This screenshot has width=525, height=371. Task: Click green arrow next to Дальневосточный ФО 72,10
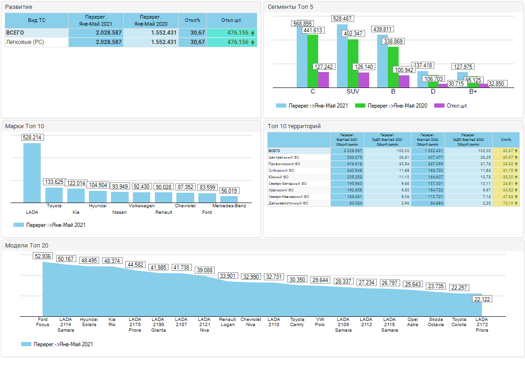tap(516, 204)
